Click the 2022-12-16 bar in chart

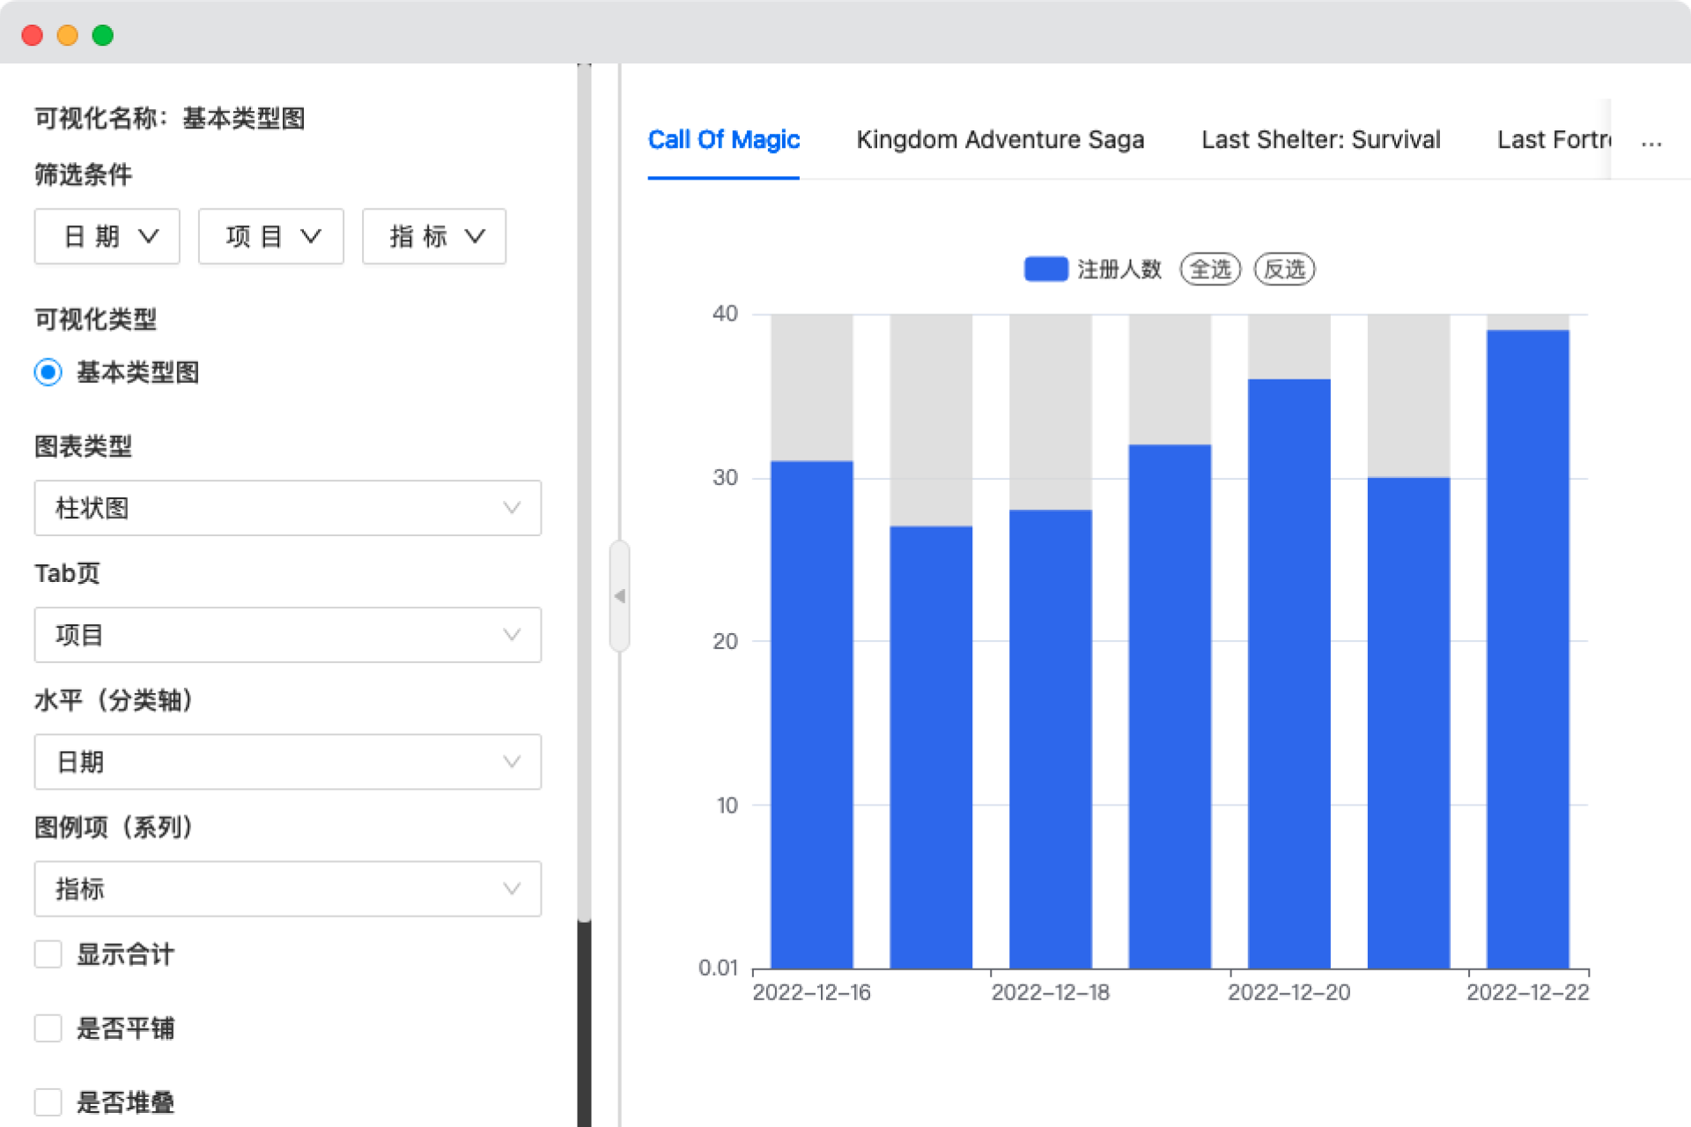812,714
